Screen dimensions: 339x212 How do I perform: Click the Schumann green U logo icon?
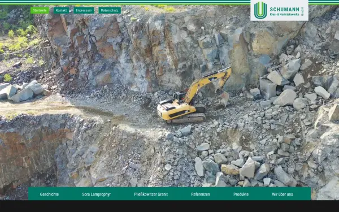(260, 10)
